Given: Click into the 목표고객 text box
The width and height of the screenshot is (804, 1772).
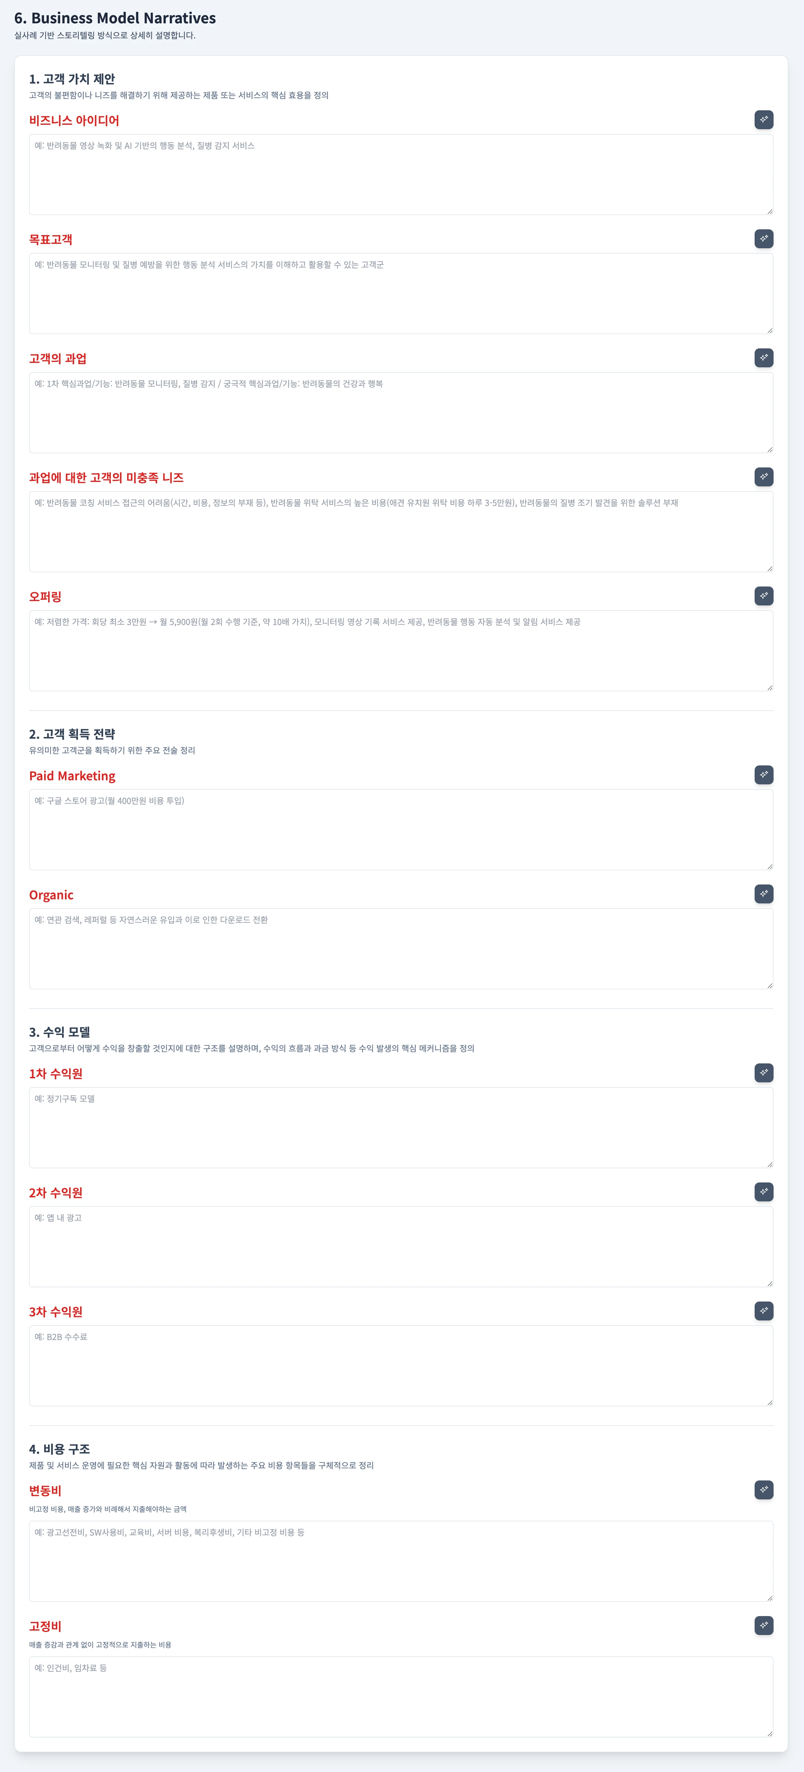Looking at the screenshot, I should (401, 294).
